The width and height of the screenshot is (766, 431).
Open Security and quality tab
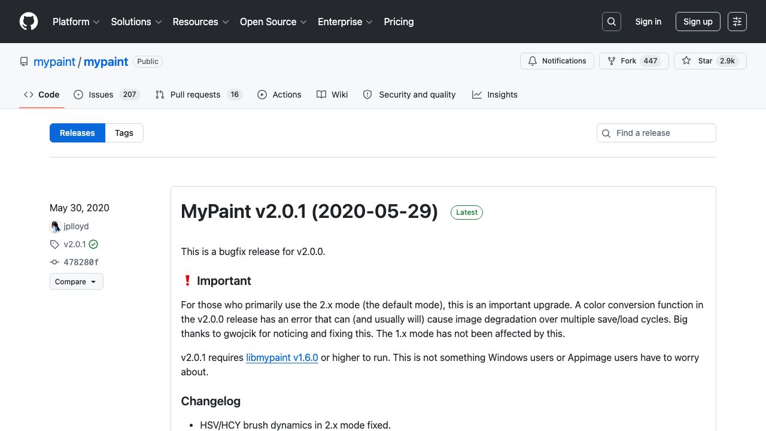pyautogui.click(x=409, y=95)
